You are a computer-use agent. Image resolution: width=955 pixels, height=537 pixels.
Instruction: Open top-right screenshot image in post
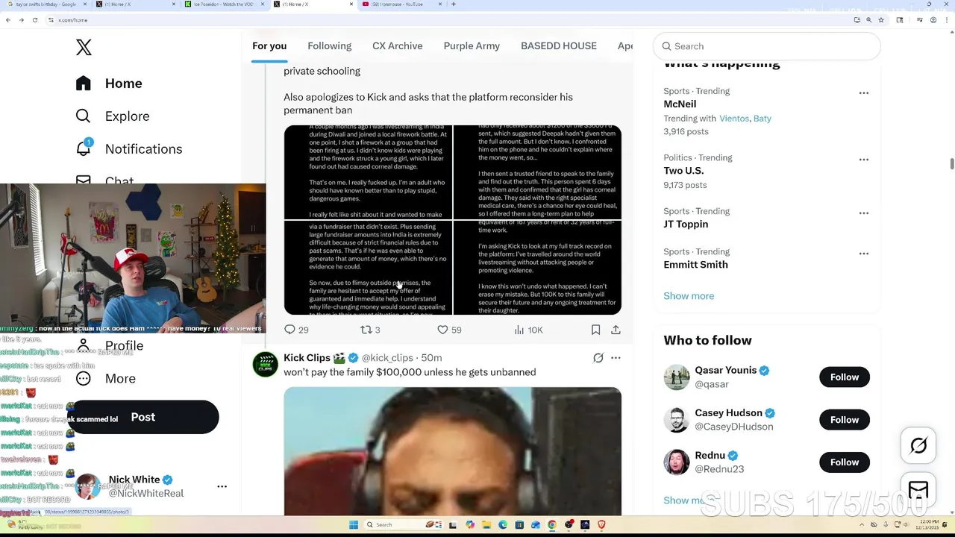point(537,172)
